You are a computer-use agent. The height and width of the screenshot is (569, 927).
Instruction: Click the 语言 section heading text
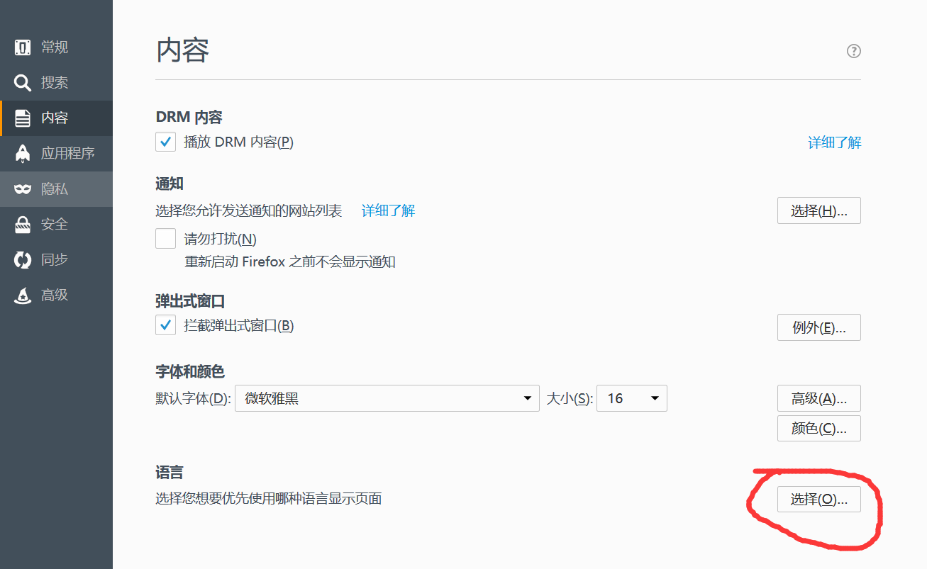(170, 472)
